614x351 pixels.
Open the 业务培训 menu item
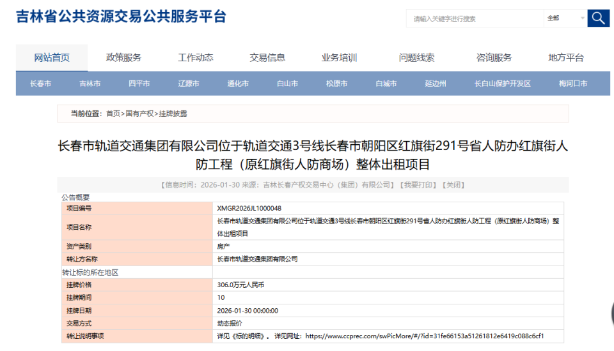(339, 57)
